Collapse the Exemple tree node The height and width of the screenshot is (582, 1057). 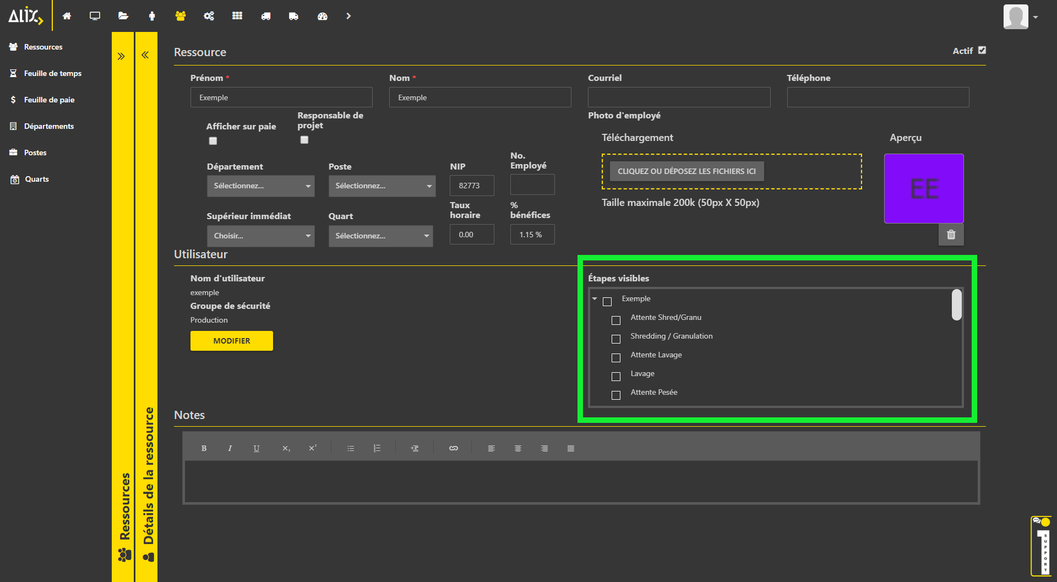pos(595,298)
